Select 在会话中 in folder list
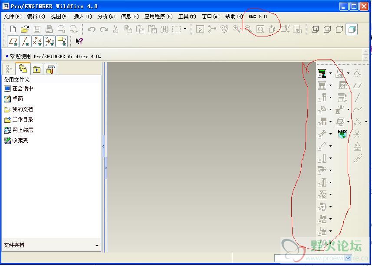This screenshot has height=266, width=372. 19,89
